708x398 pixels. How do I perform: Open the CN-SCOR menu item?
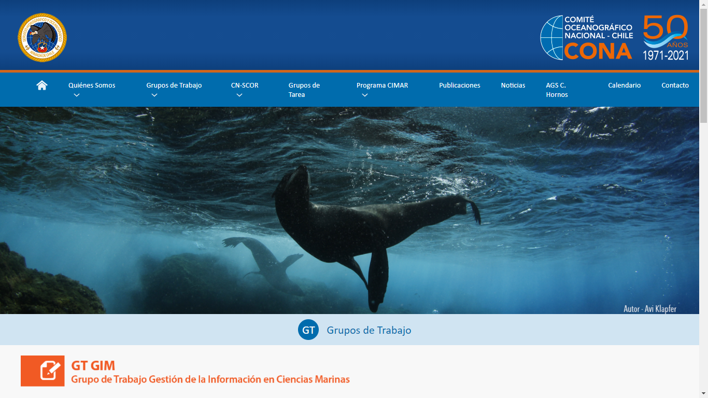pyautogui.click(x=245, y=86)
